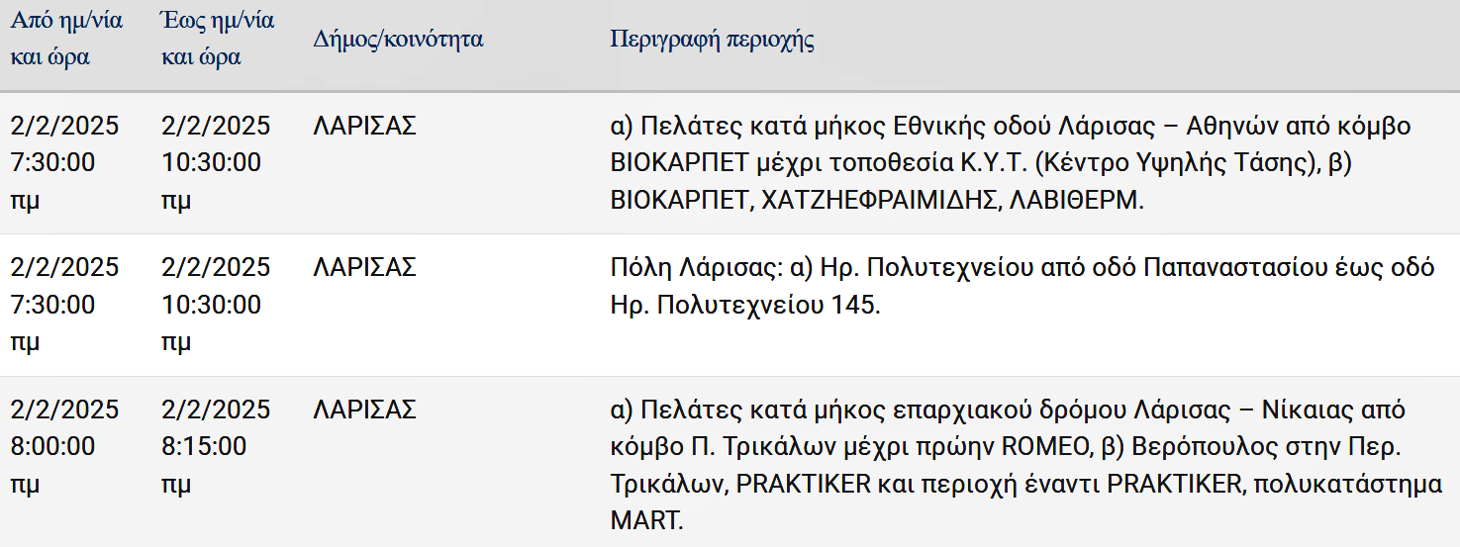Click the second row start date 2/2/2025
The width and height of the screenshot is (1460, 547).
[64, 267]
